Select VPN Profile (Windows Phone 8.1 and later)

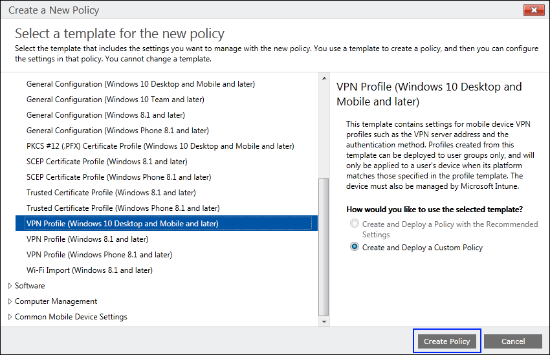(99, 255)
